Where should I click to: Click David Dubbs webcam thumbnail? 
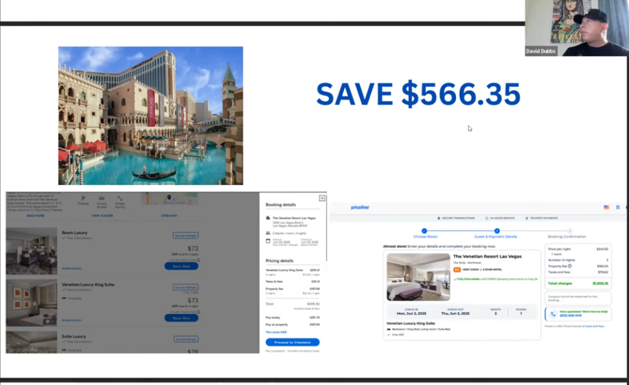tap(576, 29)
